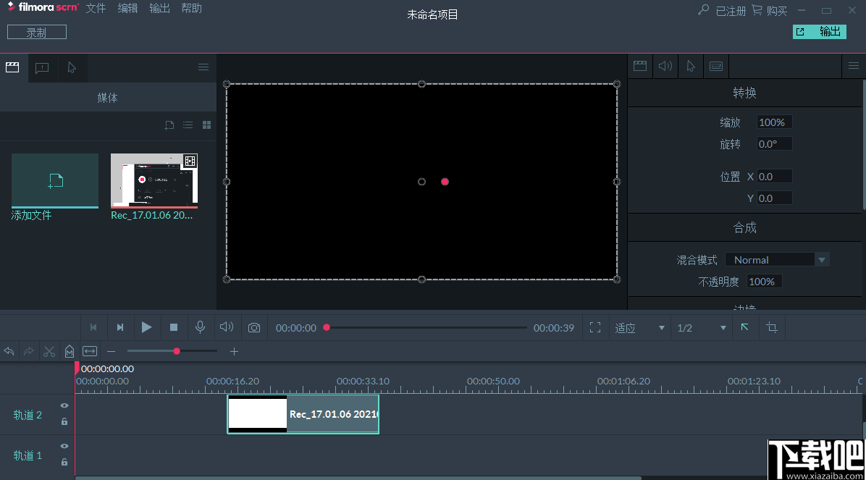866x480 pixels.
Task: Click the undo arrow icon
Action: tap(9, 351)
